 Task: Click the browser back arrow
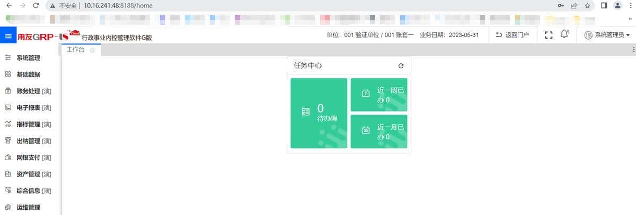[x=8, y=5]
